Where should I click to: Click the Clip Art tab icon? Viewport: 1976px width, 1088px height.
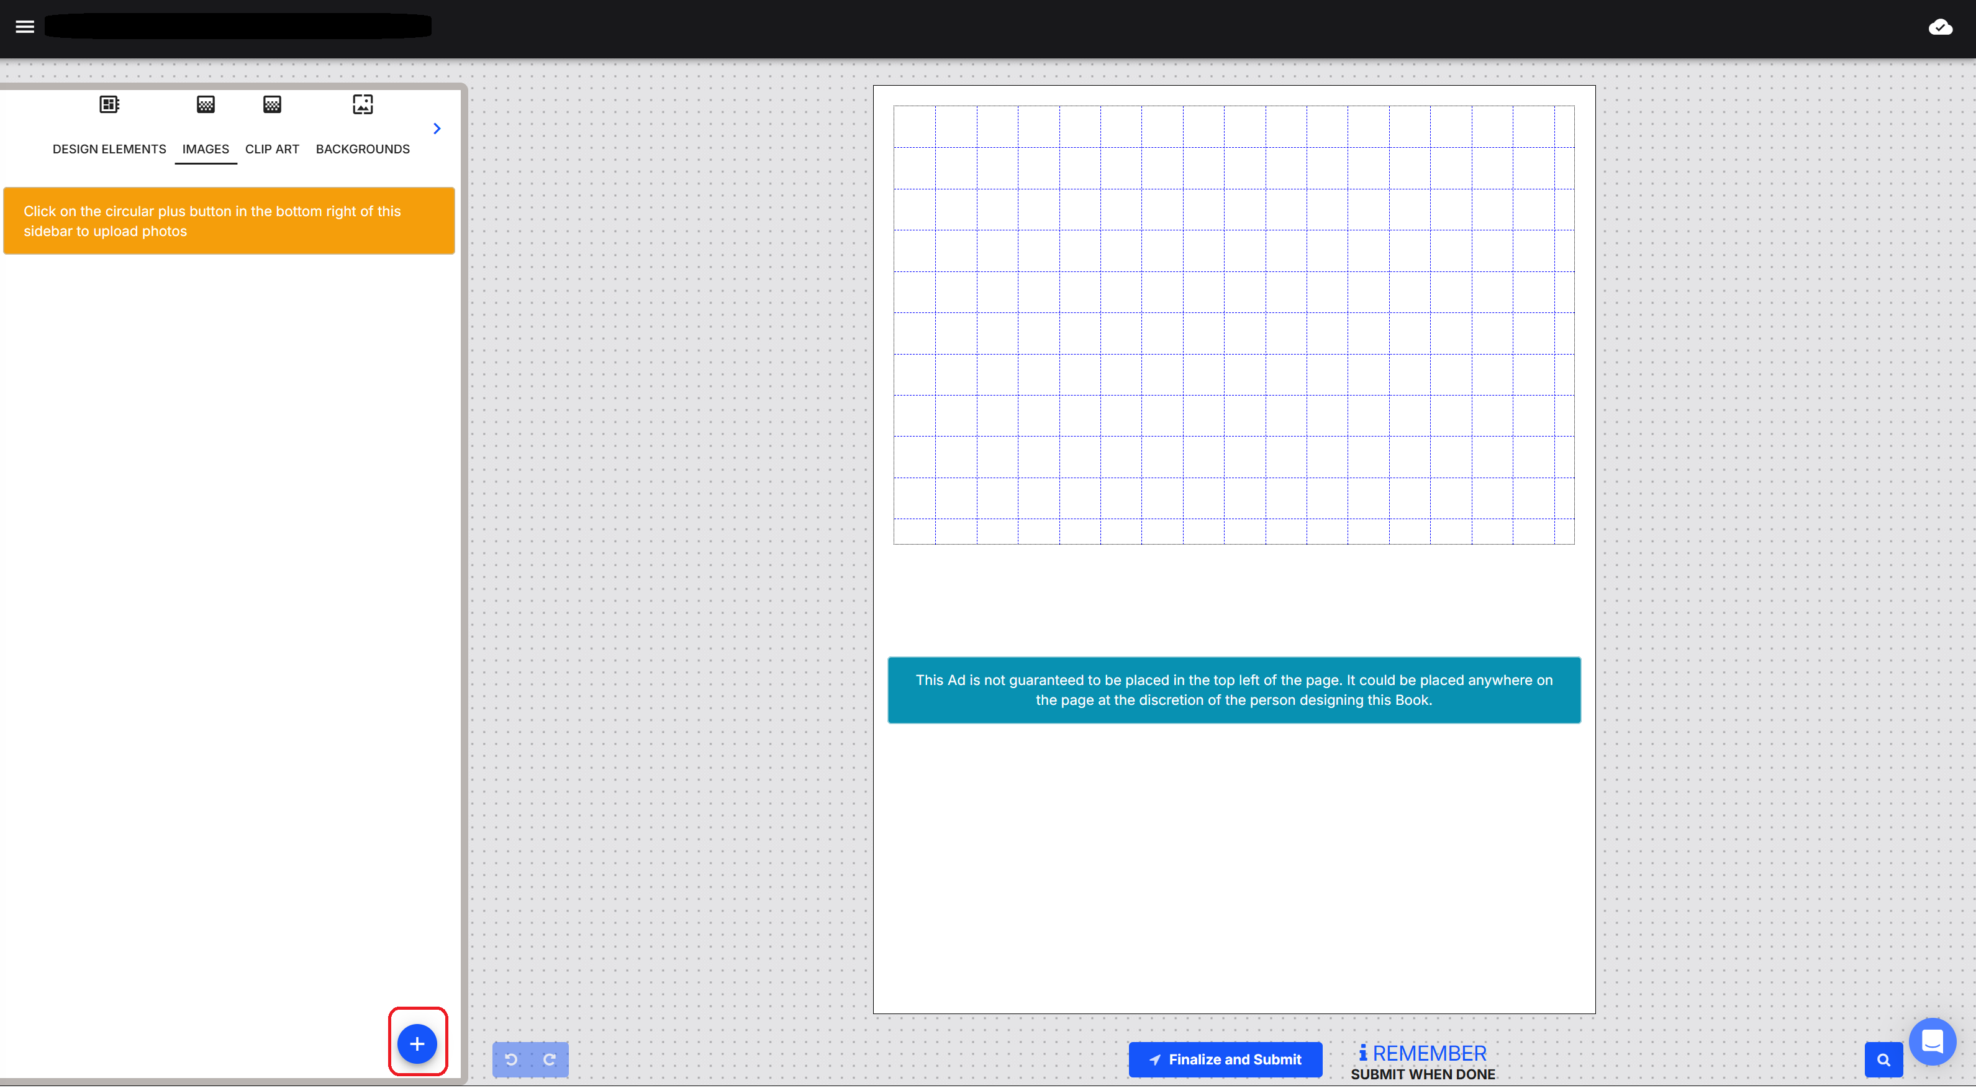pos(271,104)
